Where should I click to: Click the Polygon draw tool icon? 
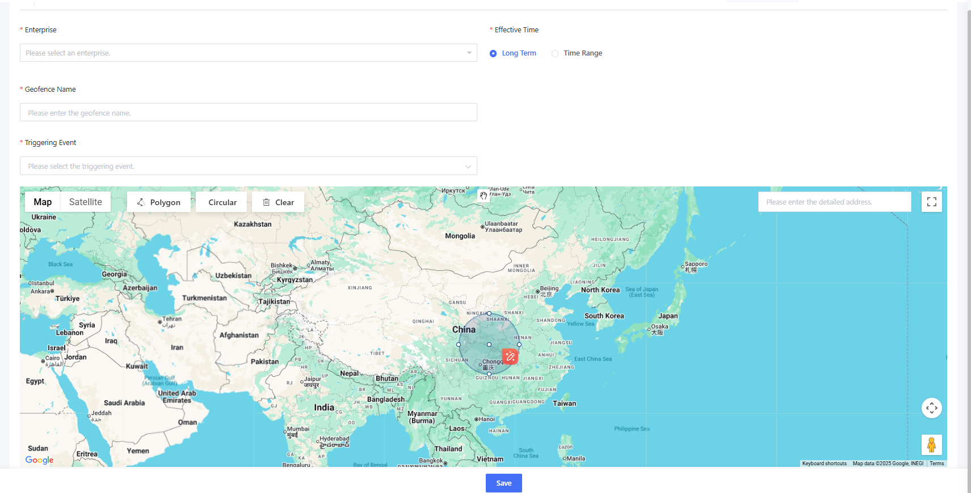[x=141, y=202]
